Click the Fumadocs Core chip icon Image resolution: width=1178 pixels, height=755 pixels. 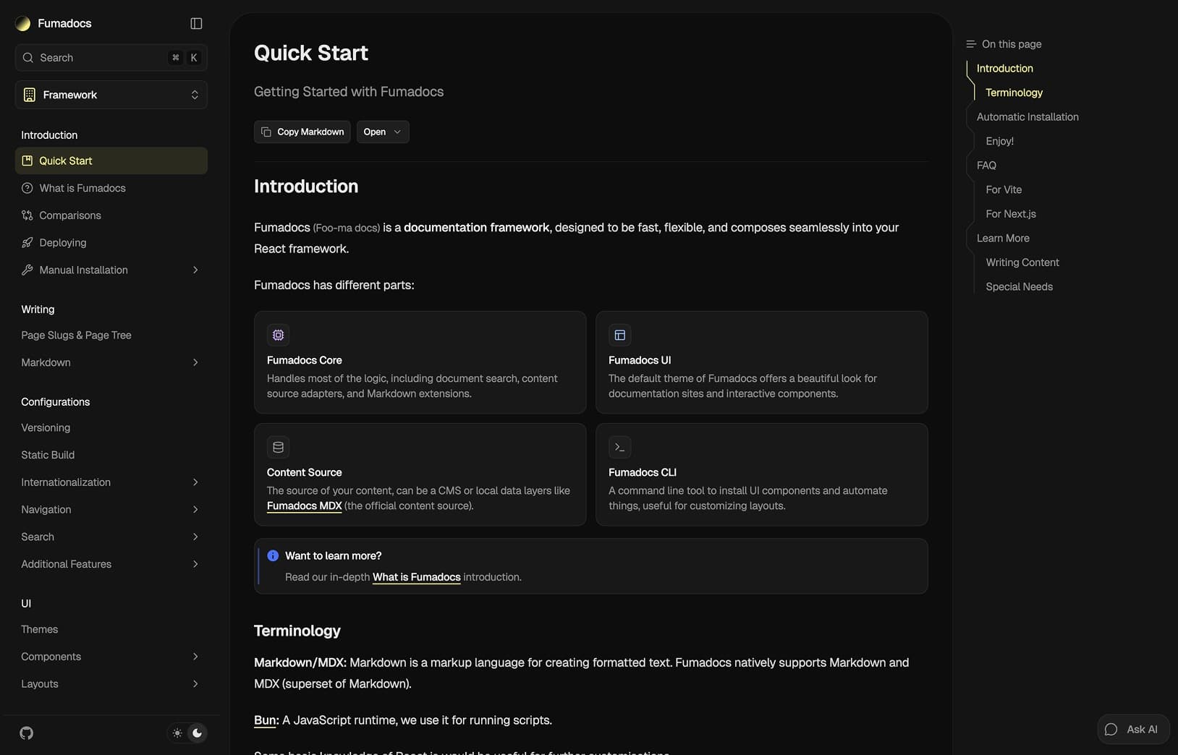click(278, 335)
